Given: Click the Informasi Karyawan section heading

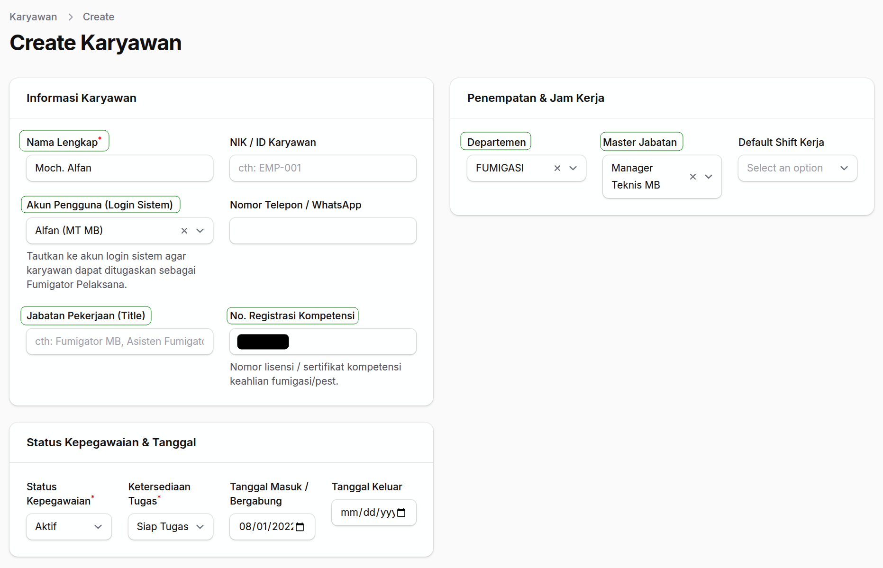Looking at the screenshot, I should (82, 98).
